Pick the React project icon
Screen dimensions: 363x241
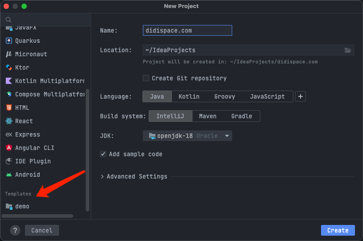8,121
